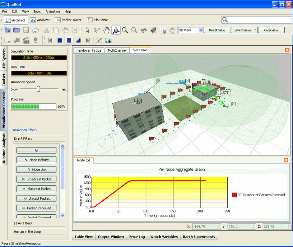Open the Animation menu
Viewport: 293px width, 247px height.
click(53, 12)
